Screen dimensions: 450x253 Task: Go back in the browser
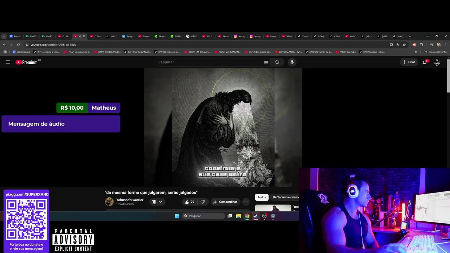[x=4, y=45]
